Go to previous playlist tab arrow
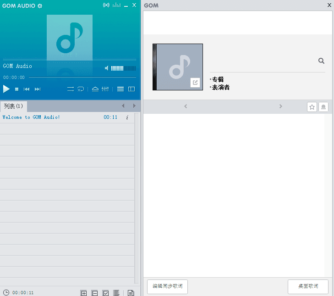This screenshot has width=334, height=296. (x=123, y=106)
